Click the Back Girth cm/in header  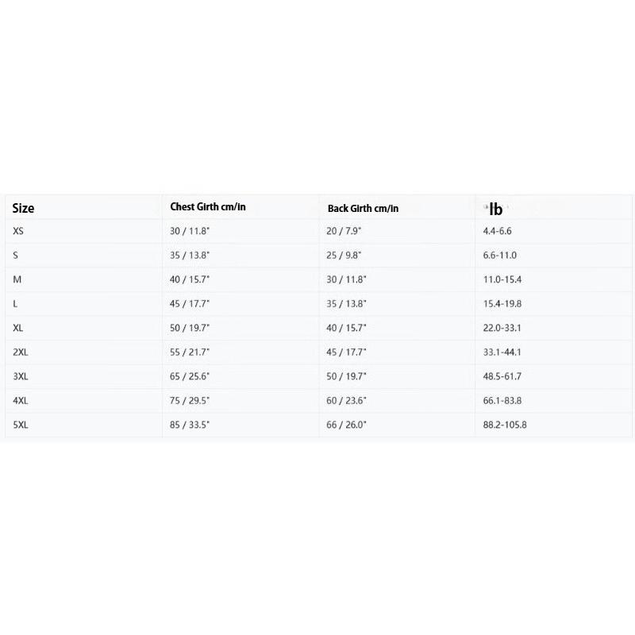(x=363, y=209)
